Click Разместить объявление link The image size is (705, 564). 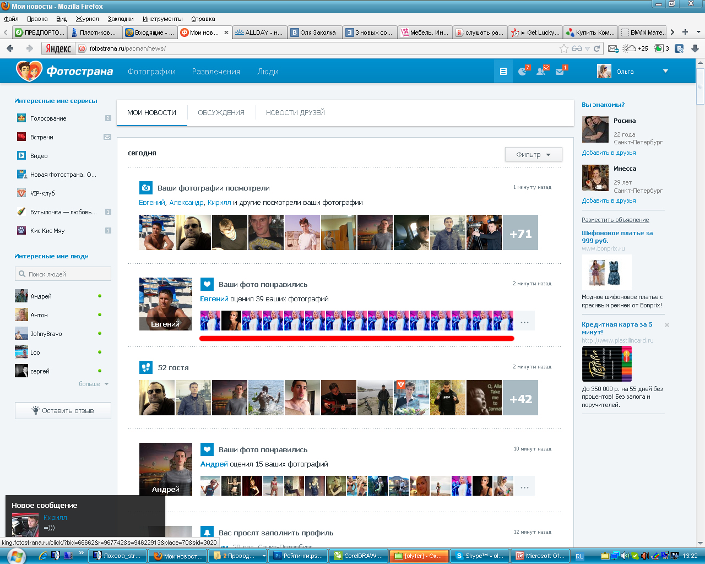(x=615, y=220)
